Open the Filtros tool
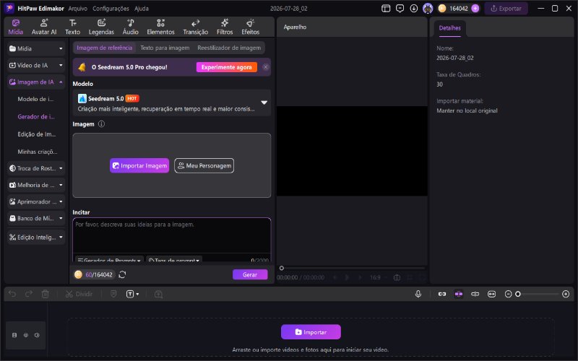Viewport: 578px width, 361px height. pos(225,27)
